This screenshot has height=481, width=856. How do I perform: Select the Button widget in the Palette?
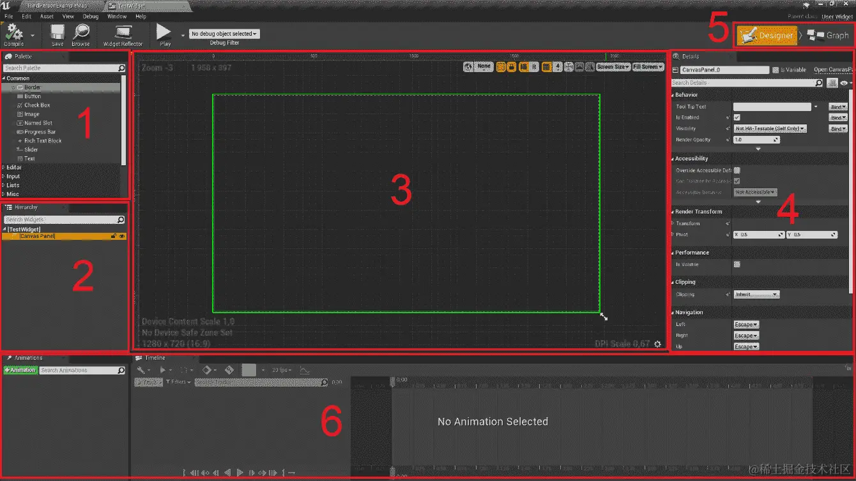(33, 96)
